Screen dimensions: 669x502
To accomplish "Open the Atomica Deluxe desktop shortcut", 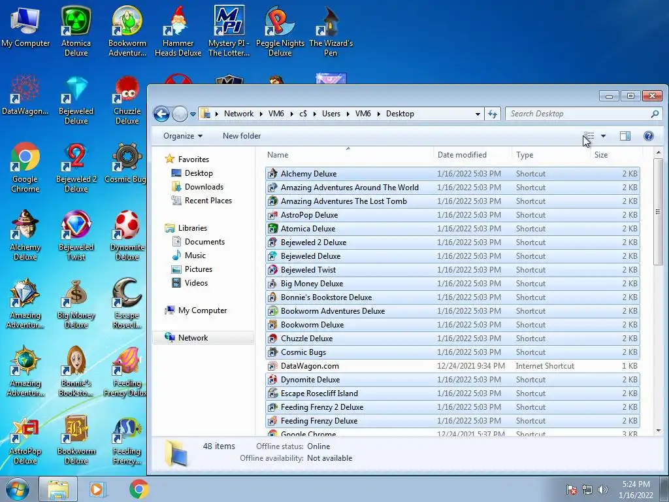I will click(76, 31).
